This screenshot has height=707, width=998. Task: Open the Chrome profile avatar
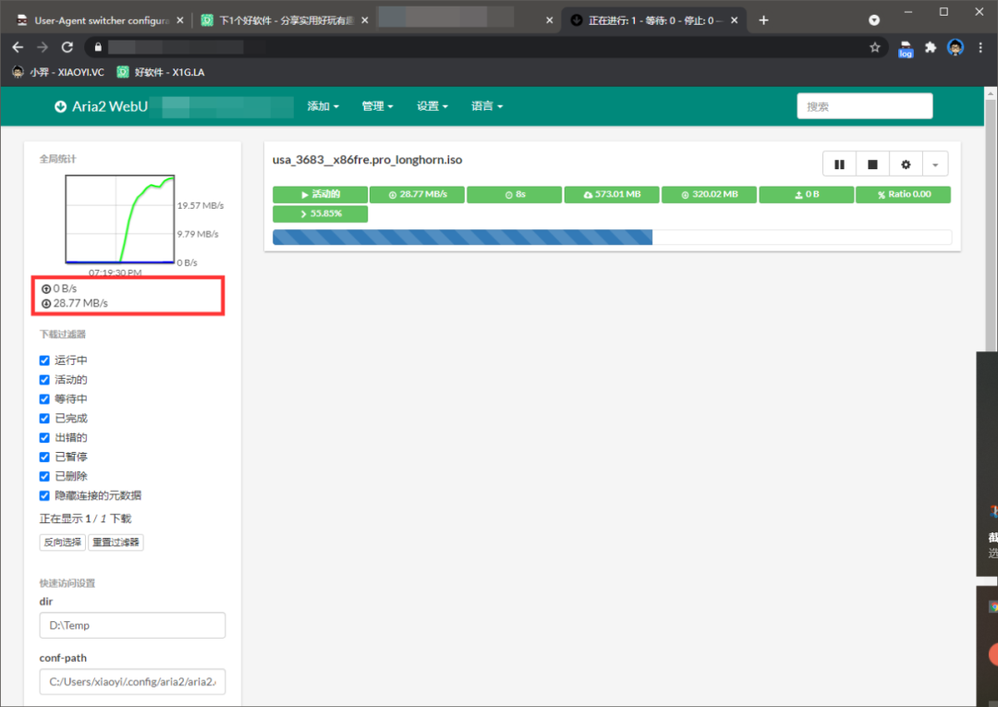955,47
